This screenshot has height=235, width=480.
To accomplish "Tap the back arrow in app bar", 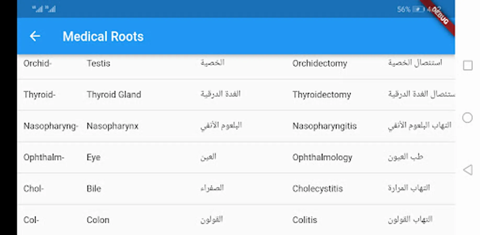I will pyautogui.click(x=35, y=36).
